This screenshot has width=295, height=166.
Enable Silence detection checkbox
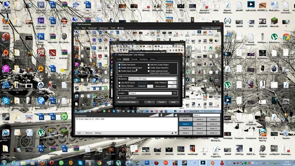point(119,86)
